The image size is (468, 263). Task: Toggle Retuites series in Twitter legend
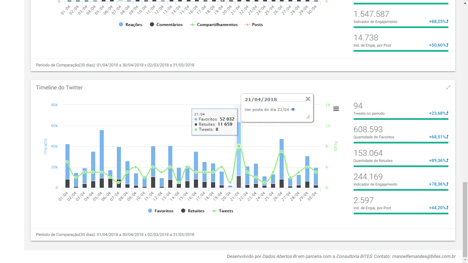[193, 211]
